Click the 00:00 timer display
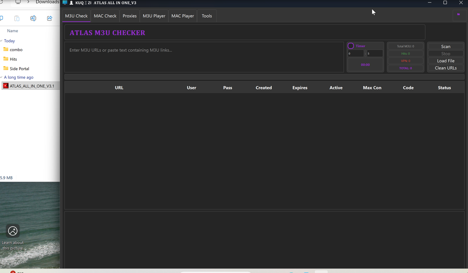Image resolution: width=468 pixels, height=273 pixels. pos(365,65)
